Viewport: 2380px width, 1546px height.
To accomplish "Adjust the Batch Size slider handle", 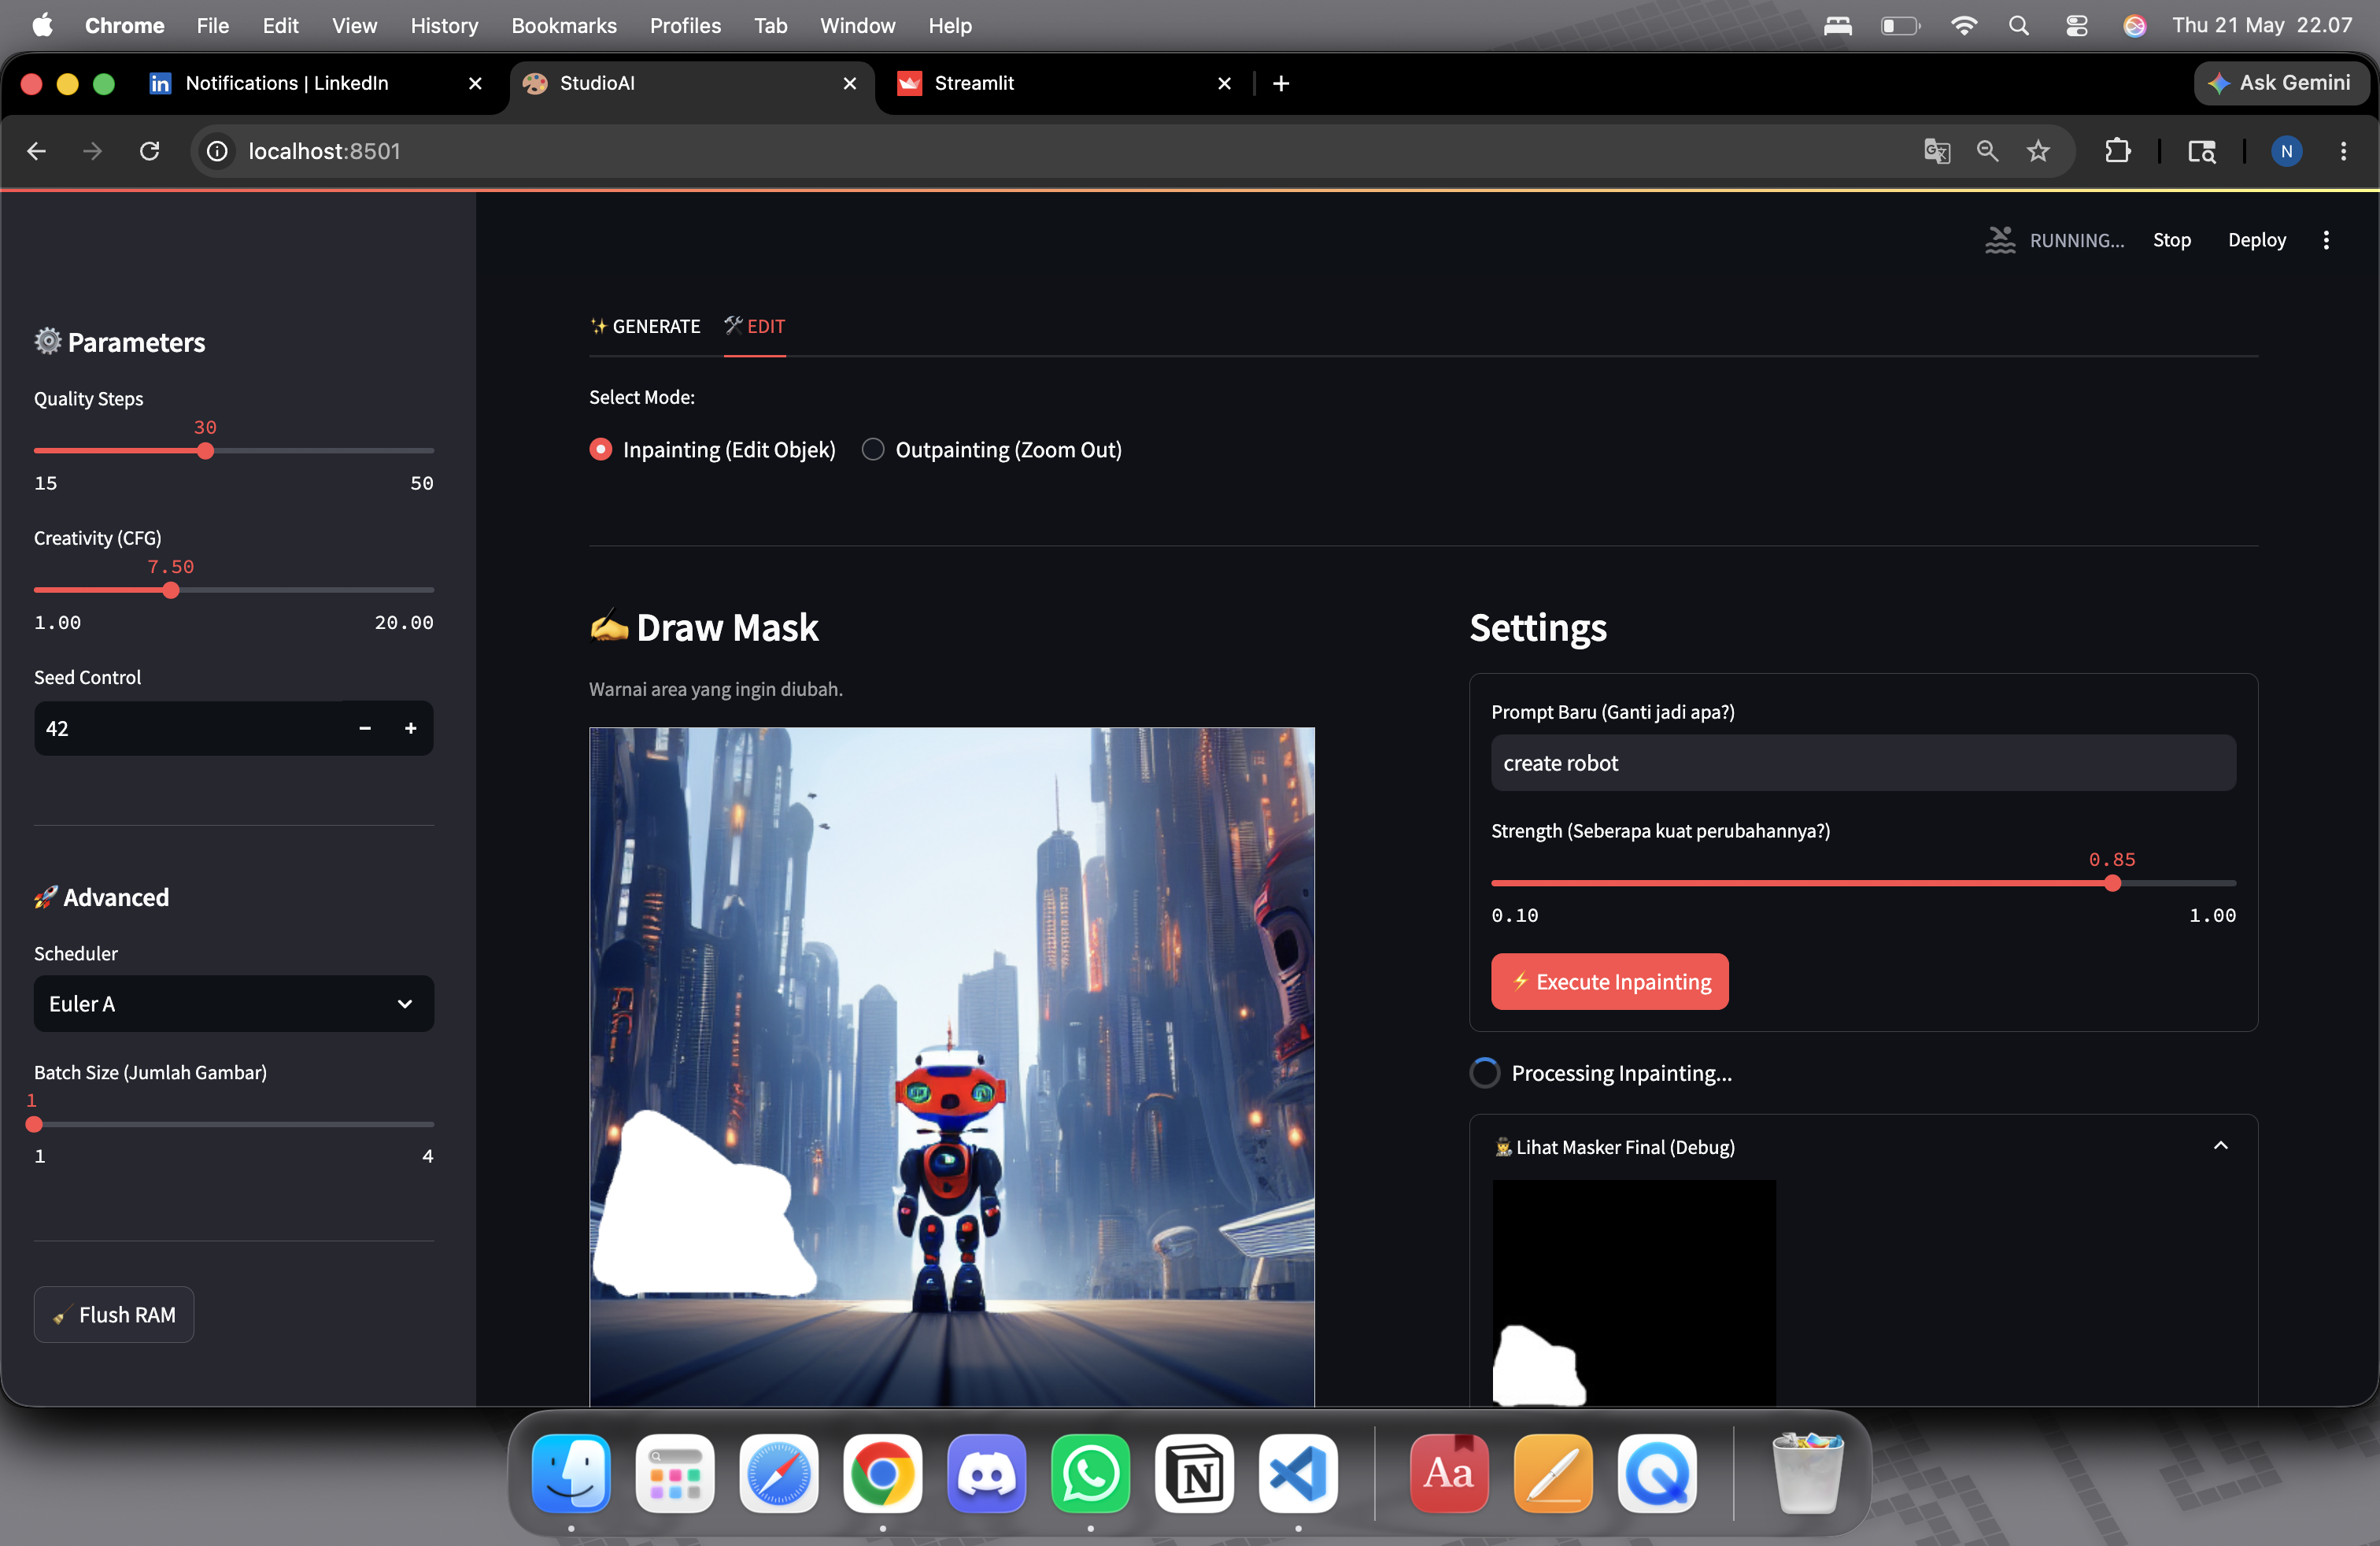I will [x=34, y=1124].
